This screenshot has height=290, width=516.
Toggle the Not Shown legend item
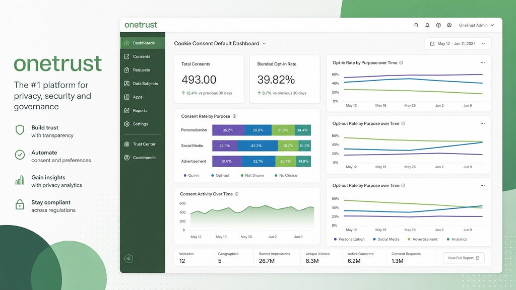point(252,175)
